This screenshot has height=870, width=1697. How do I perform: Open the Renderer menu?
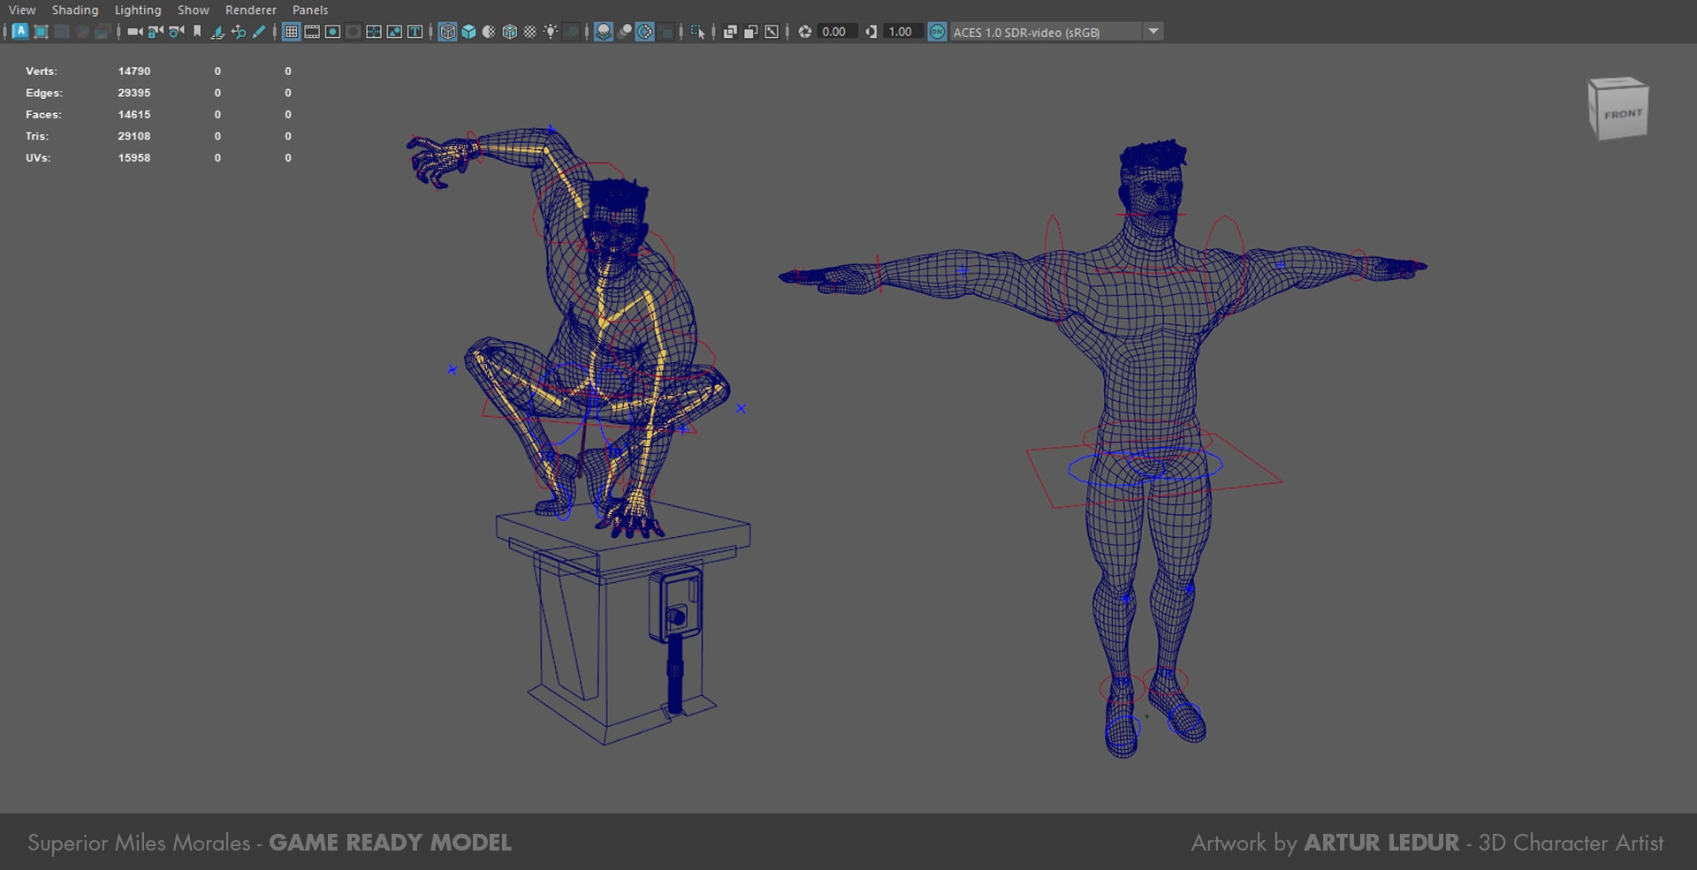(x=250, y=10)
